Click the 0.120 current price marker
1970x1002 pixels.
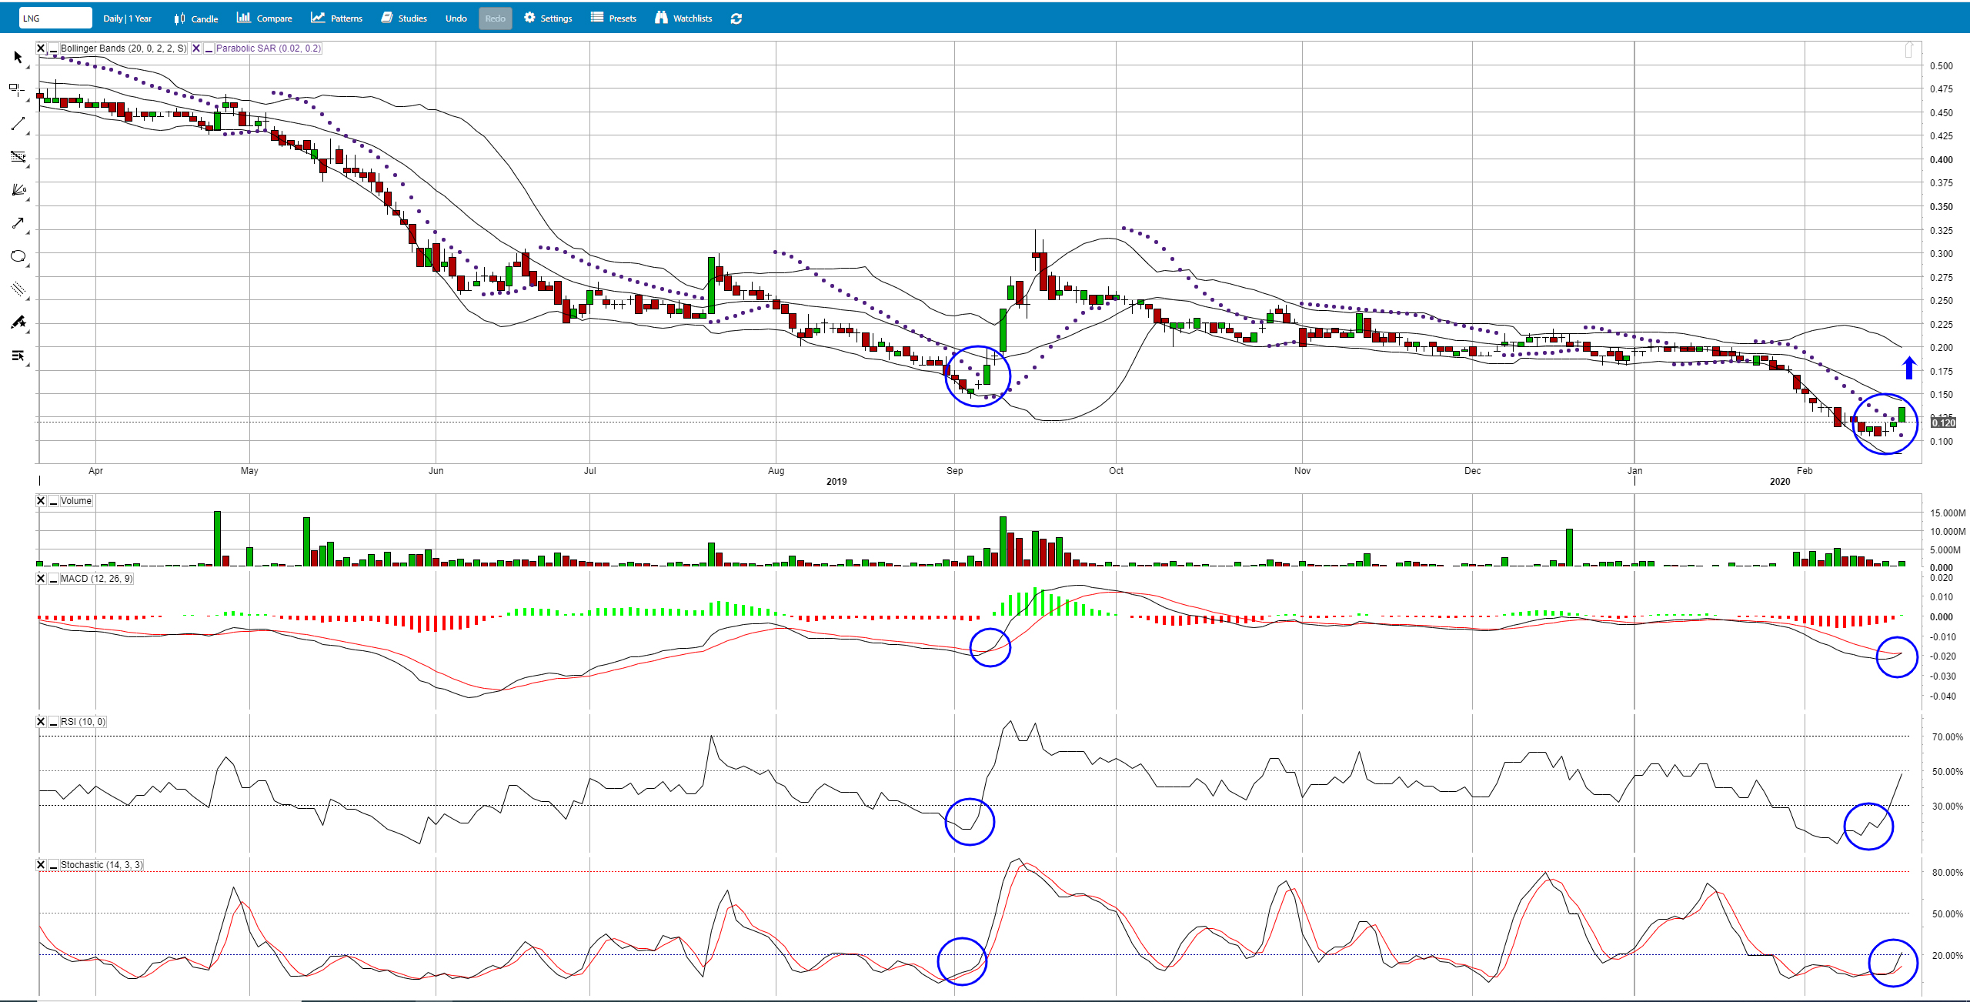[1943, 423]
